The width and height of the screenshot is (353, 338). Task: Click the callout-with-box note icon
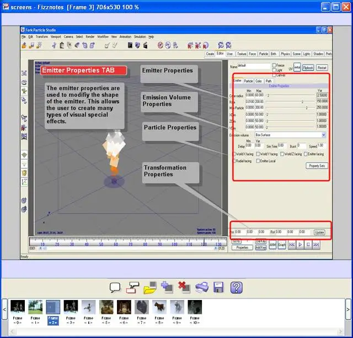tap(132, 288)
